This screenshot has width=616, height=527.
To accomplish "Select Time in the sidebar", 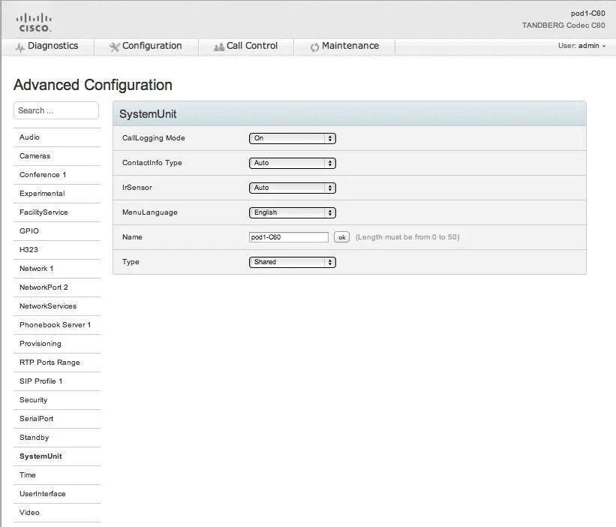I will [x=57, y=475].
